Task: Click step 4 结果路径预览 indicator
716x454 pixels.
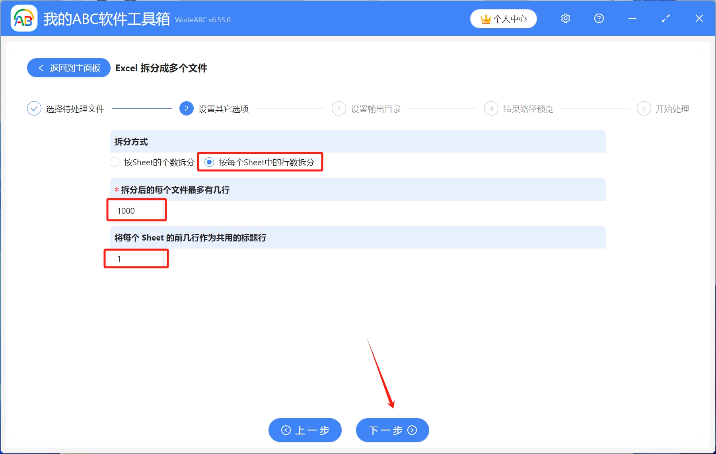Action: pos(491,108)
